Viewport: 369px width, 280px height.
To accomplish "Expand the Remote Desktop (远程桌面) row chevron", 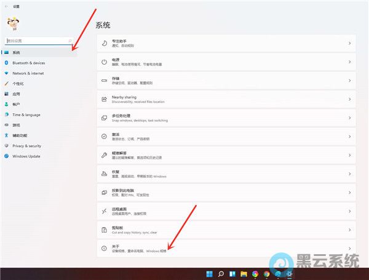I will [x=349, y=211].
